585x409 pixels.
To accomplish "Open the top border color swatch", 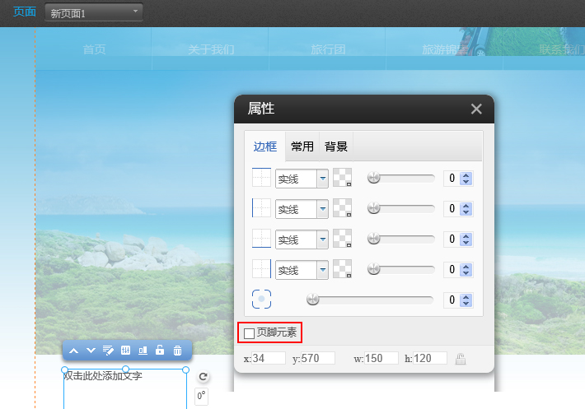I will (342, 179).
